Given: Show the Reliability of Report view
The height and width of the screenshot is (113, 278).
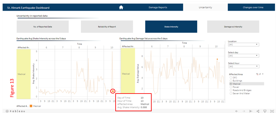Looking at the screenshot, I should [107, 27].
